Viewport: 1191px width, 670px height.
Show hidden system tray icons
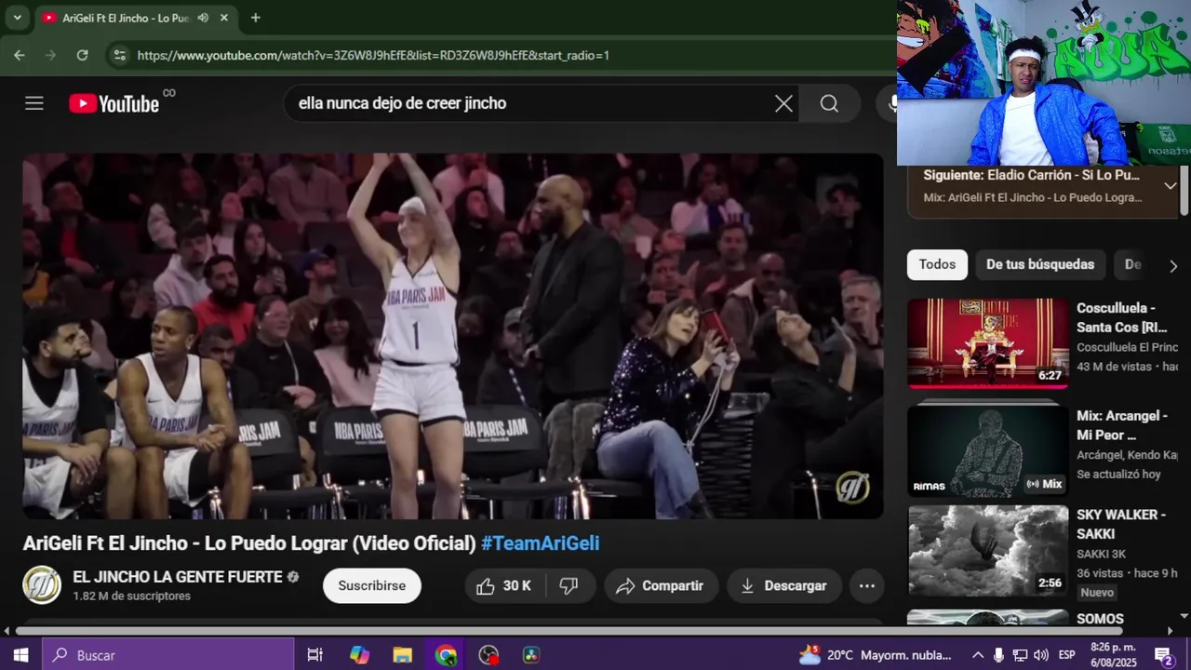coord(977,655)
